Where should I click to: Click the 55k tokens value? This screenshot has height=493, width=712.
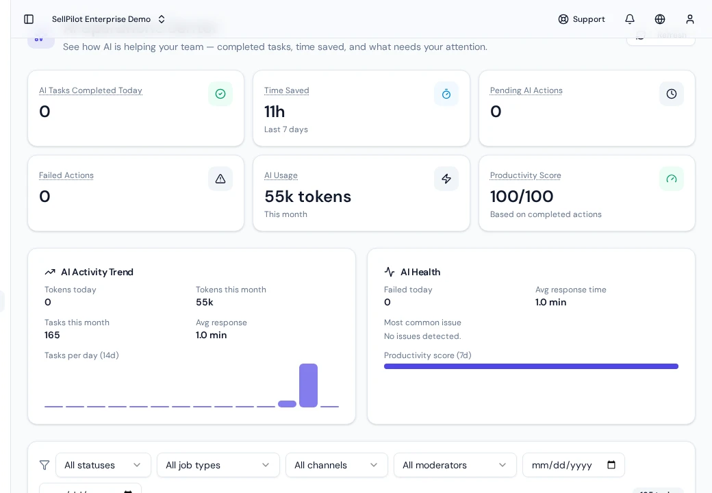tap(308, 196)
